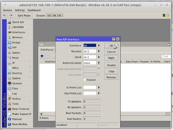The image size is (173, 130).
Task: Open Mesh menu in sidebar
Action: pos(20,58)
